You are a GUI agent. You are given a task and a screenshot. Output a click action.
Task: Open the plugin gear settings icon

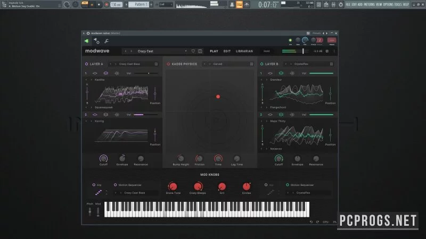96,41
